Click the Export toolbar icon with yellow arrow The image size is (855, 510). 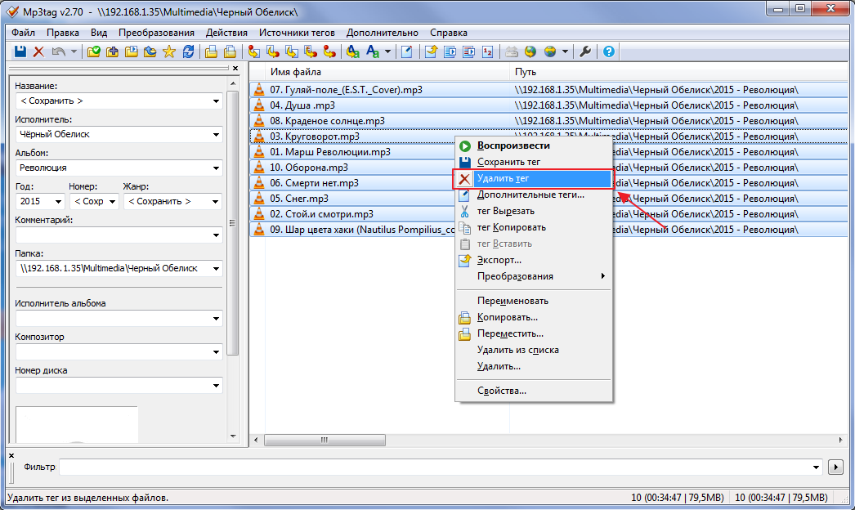[432, 51]
